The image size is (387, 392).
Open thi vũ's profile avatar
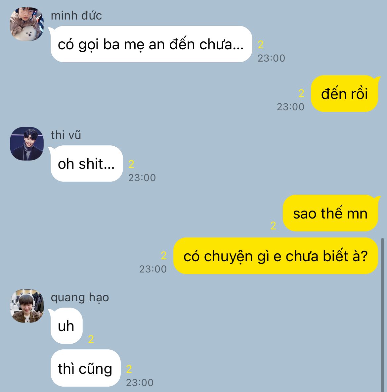point(27,143)
